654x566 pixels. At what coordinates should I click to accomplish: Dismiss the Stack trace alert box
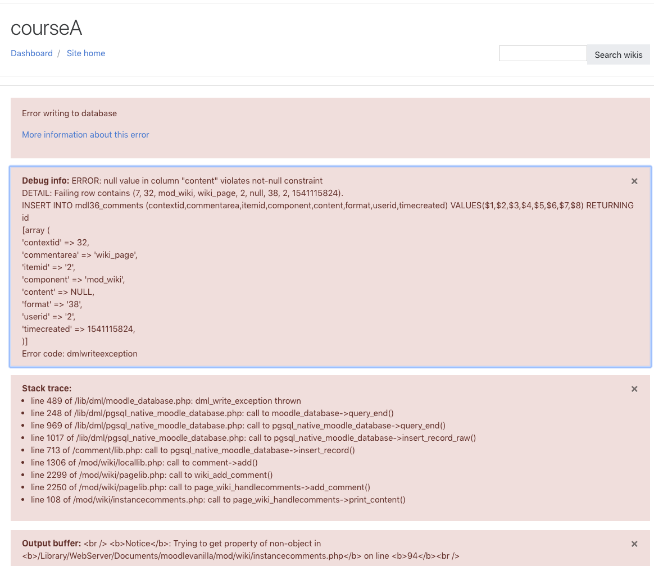click(634, 389)
